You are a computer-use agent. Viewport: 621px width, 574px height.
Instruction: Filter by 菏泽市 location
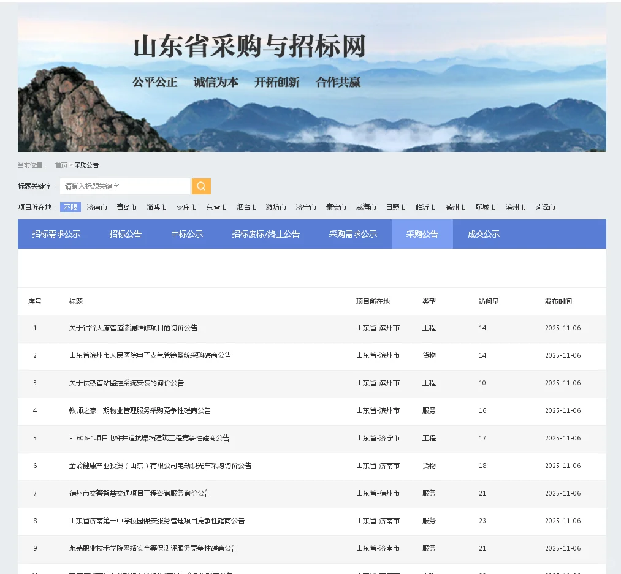click(x=545, y=206)
